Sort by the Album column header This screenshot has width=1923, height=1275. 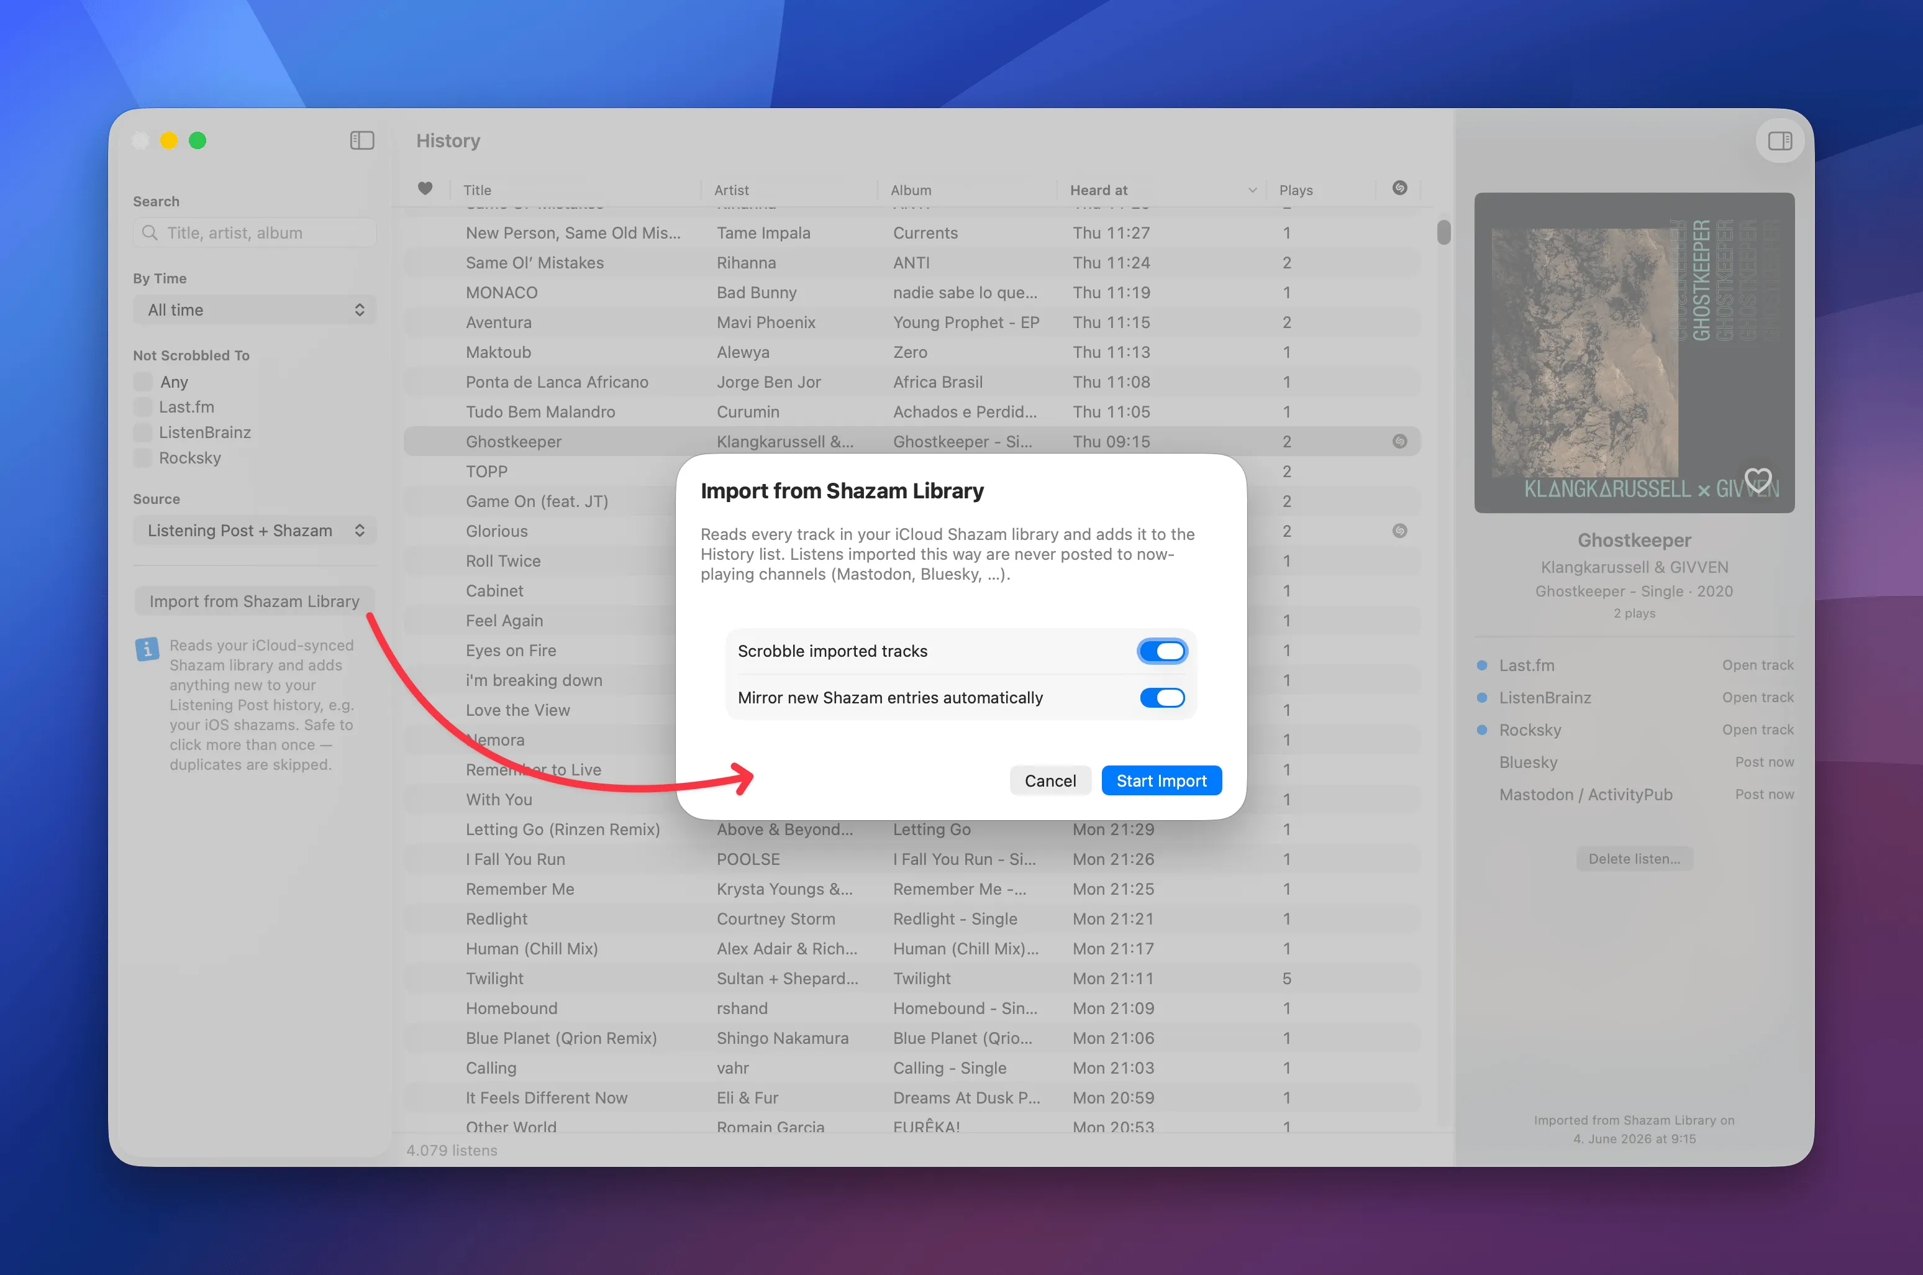pos(911,190)
